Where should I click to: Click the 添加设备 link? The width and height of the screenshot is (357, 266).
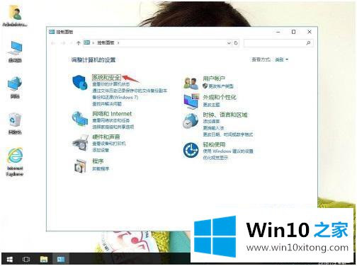click(x=101, y=150)
